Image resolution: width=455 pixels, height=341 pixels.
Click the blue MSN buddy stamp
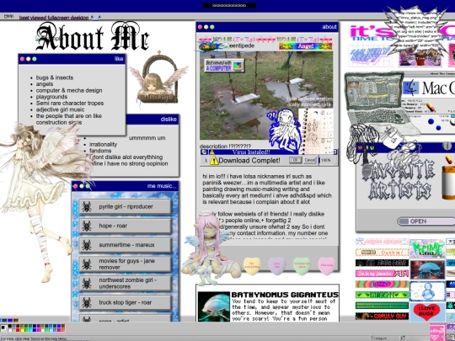tap(427, 291)
